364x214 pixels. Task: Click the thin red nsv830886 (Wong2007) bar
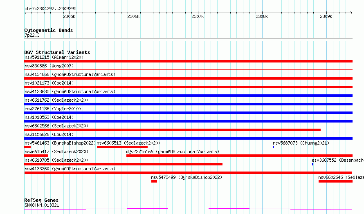coord(188,69)
